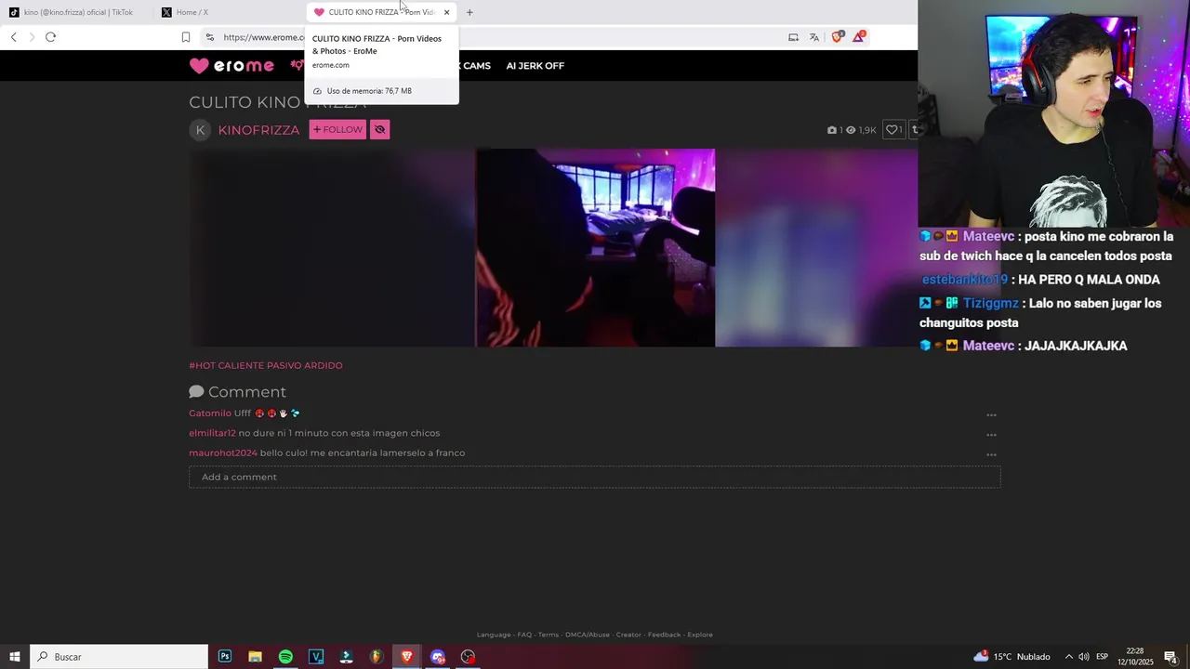Open FL Studio fruit icon in taskbar
The height and width of the screenshot is (669, 1190).
click(377, 657)
